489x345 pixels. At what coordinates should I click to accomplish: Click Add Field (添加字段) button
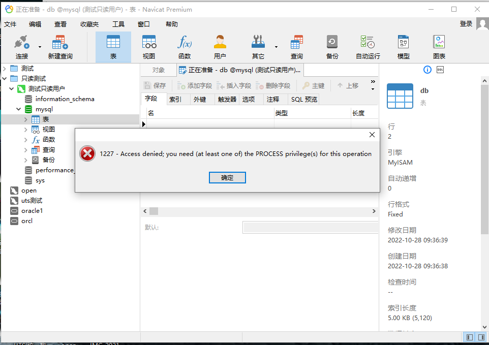194,86
